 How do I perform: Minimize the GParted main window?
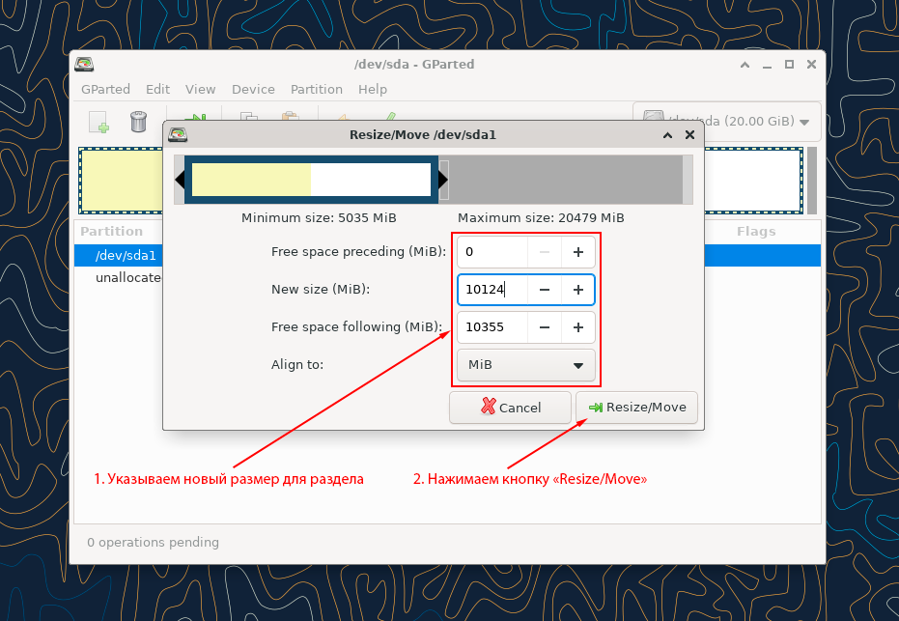(767, 66)
